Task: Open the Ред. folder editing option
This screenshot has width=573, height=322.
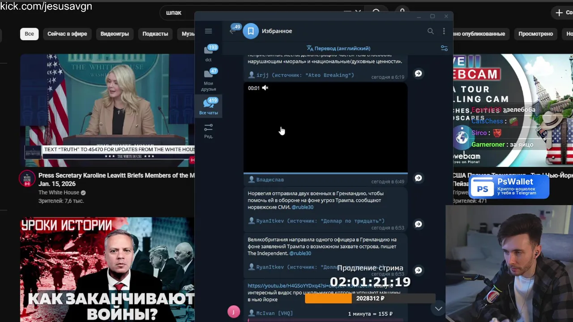Action: (x=209, y=131)
